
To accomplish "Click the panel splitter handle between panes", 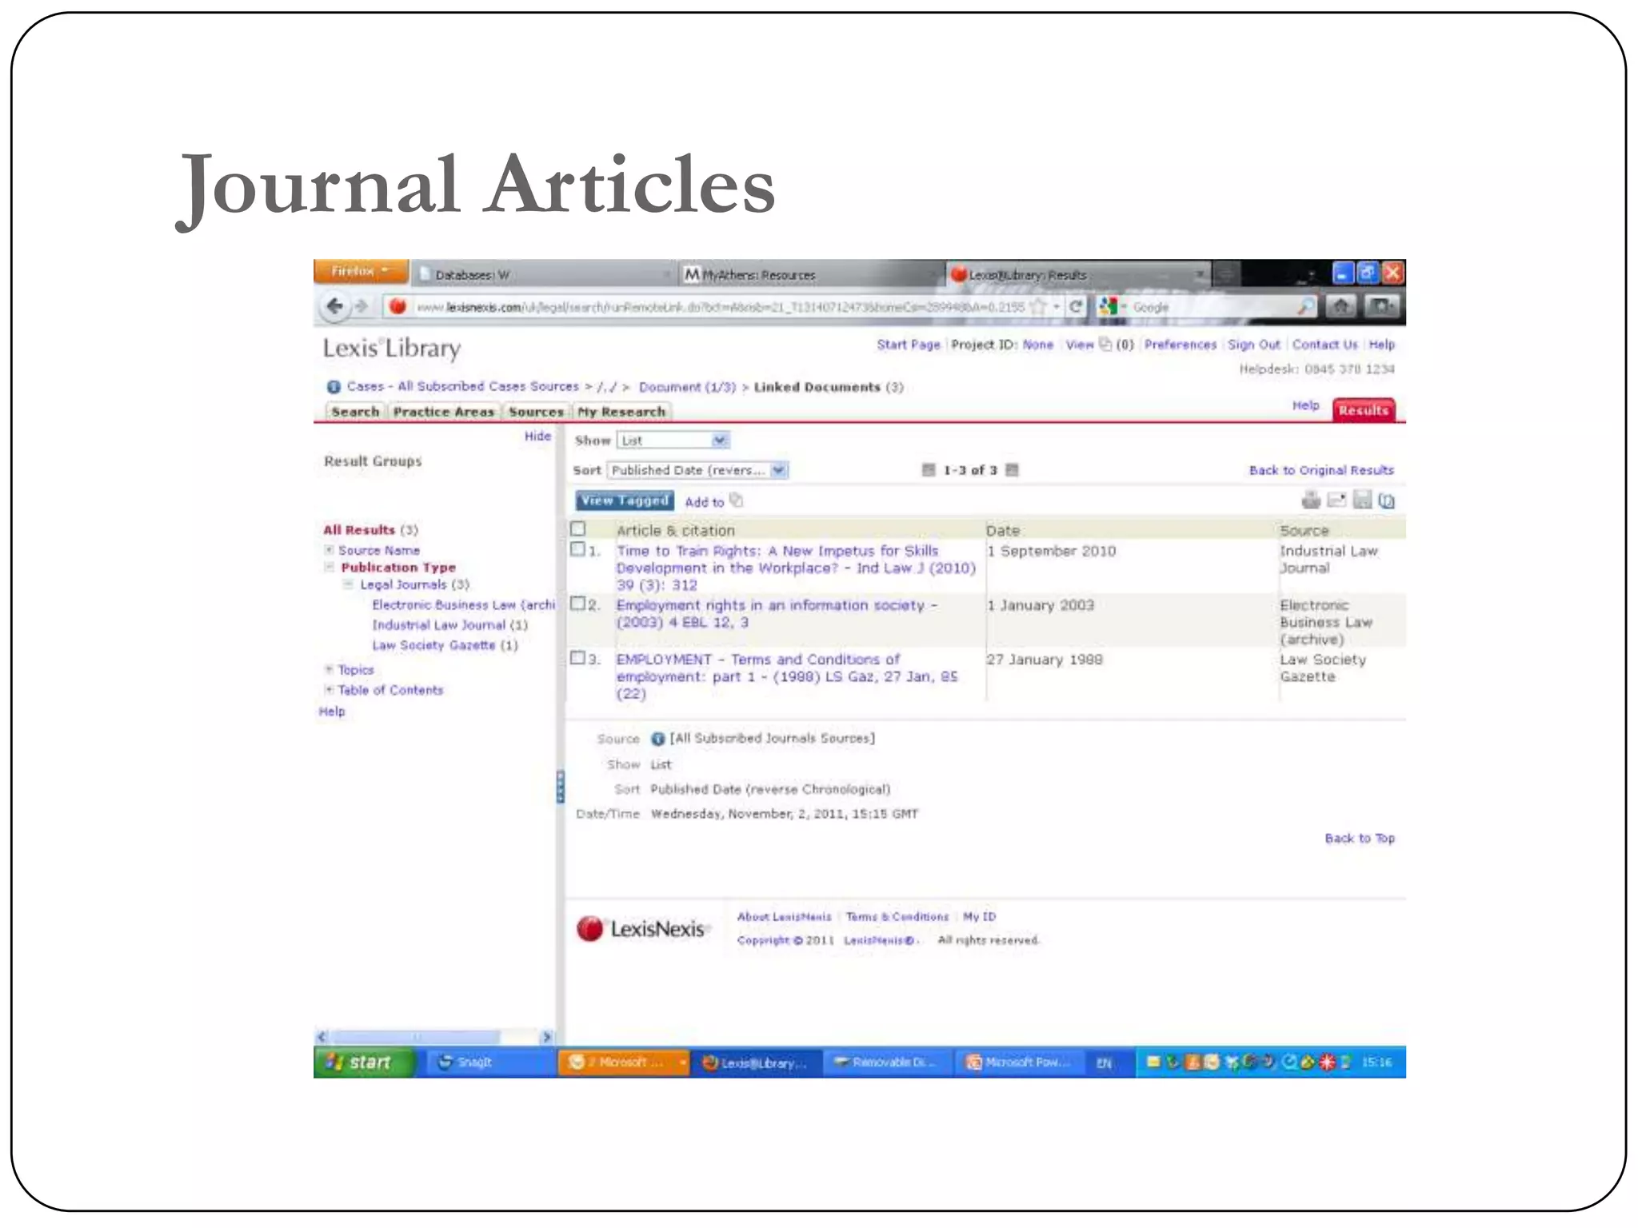I will pyautogui.click(x=560, y=787).
